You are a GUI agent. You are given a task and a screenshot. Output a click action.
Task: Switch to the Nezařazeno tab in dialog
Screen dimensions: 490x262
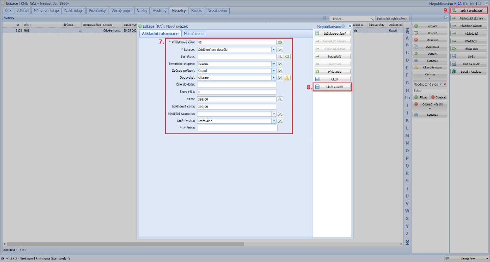(x=194, y=34)
